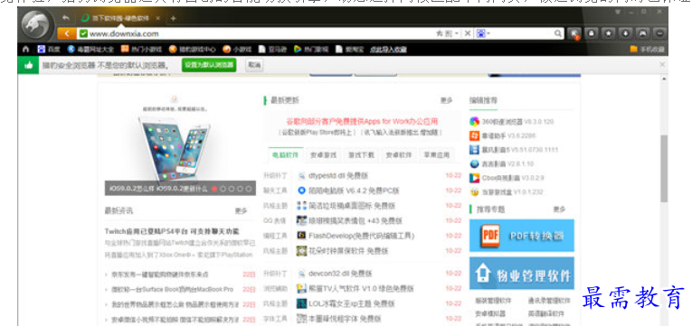Open the Apps for Work red headline

tap(362, 122)
